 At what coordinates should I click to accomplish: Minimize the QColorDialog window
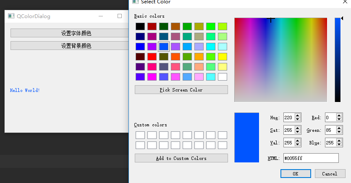[101, 16]
